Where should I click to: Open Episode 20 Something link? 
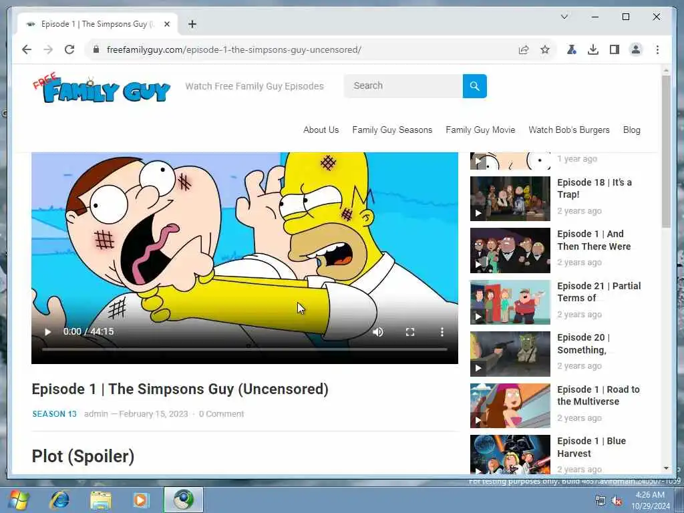[583, 344]
